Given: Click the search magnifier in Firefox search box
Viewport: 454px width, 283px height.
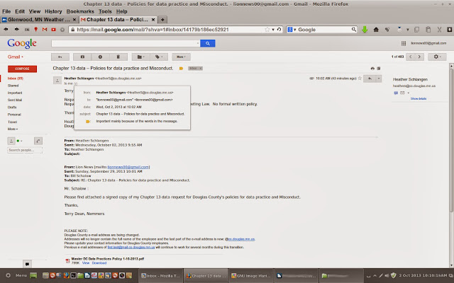Looking at the screenshot, I should 354,30.
